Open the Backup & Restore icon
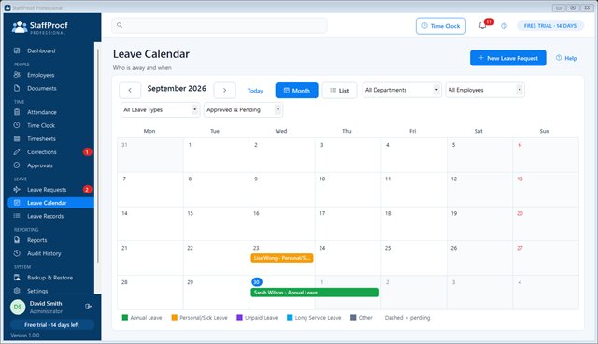Image resolution: width=598 pixels, height=344 pixels. pyautogui.click(x=17, y=278)
